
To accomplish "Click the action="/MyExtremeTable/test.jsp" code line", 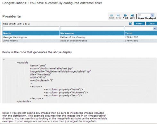I will 51,68.
